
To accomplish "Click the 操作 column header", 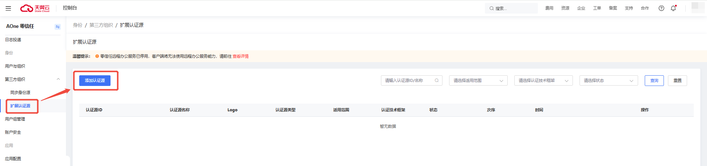I will (645, 110).
